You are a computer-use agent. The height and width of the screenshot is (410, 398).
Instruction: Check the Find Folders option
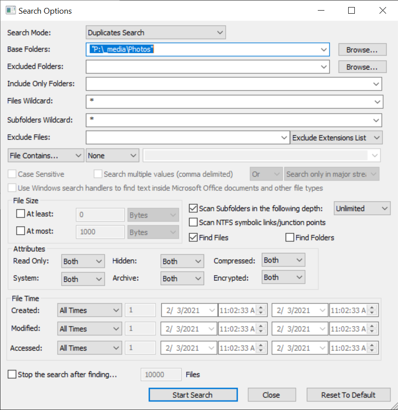(x=290, y=238)
